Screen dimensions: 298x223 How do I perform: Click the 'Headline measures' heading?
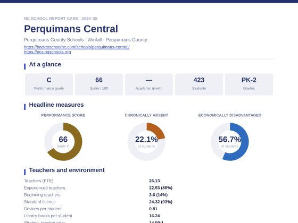(x=56, y=105)
